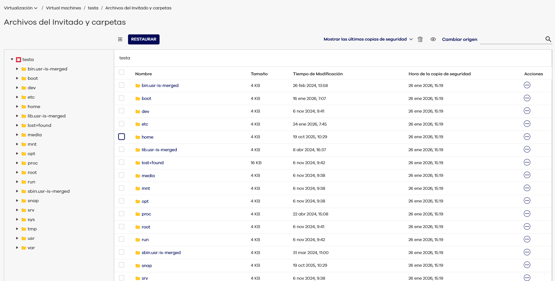Select srv folder in the tree
This screenshot has width=555, height=281.
click(x=31, y=210)
